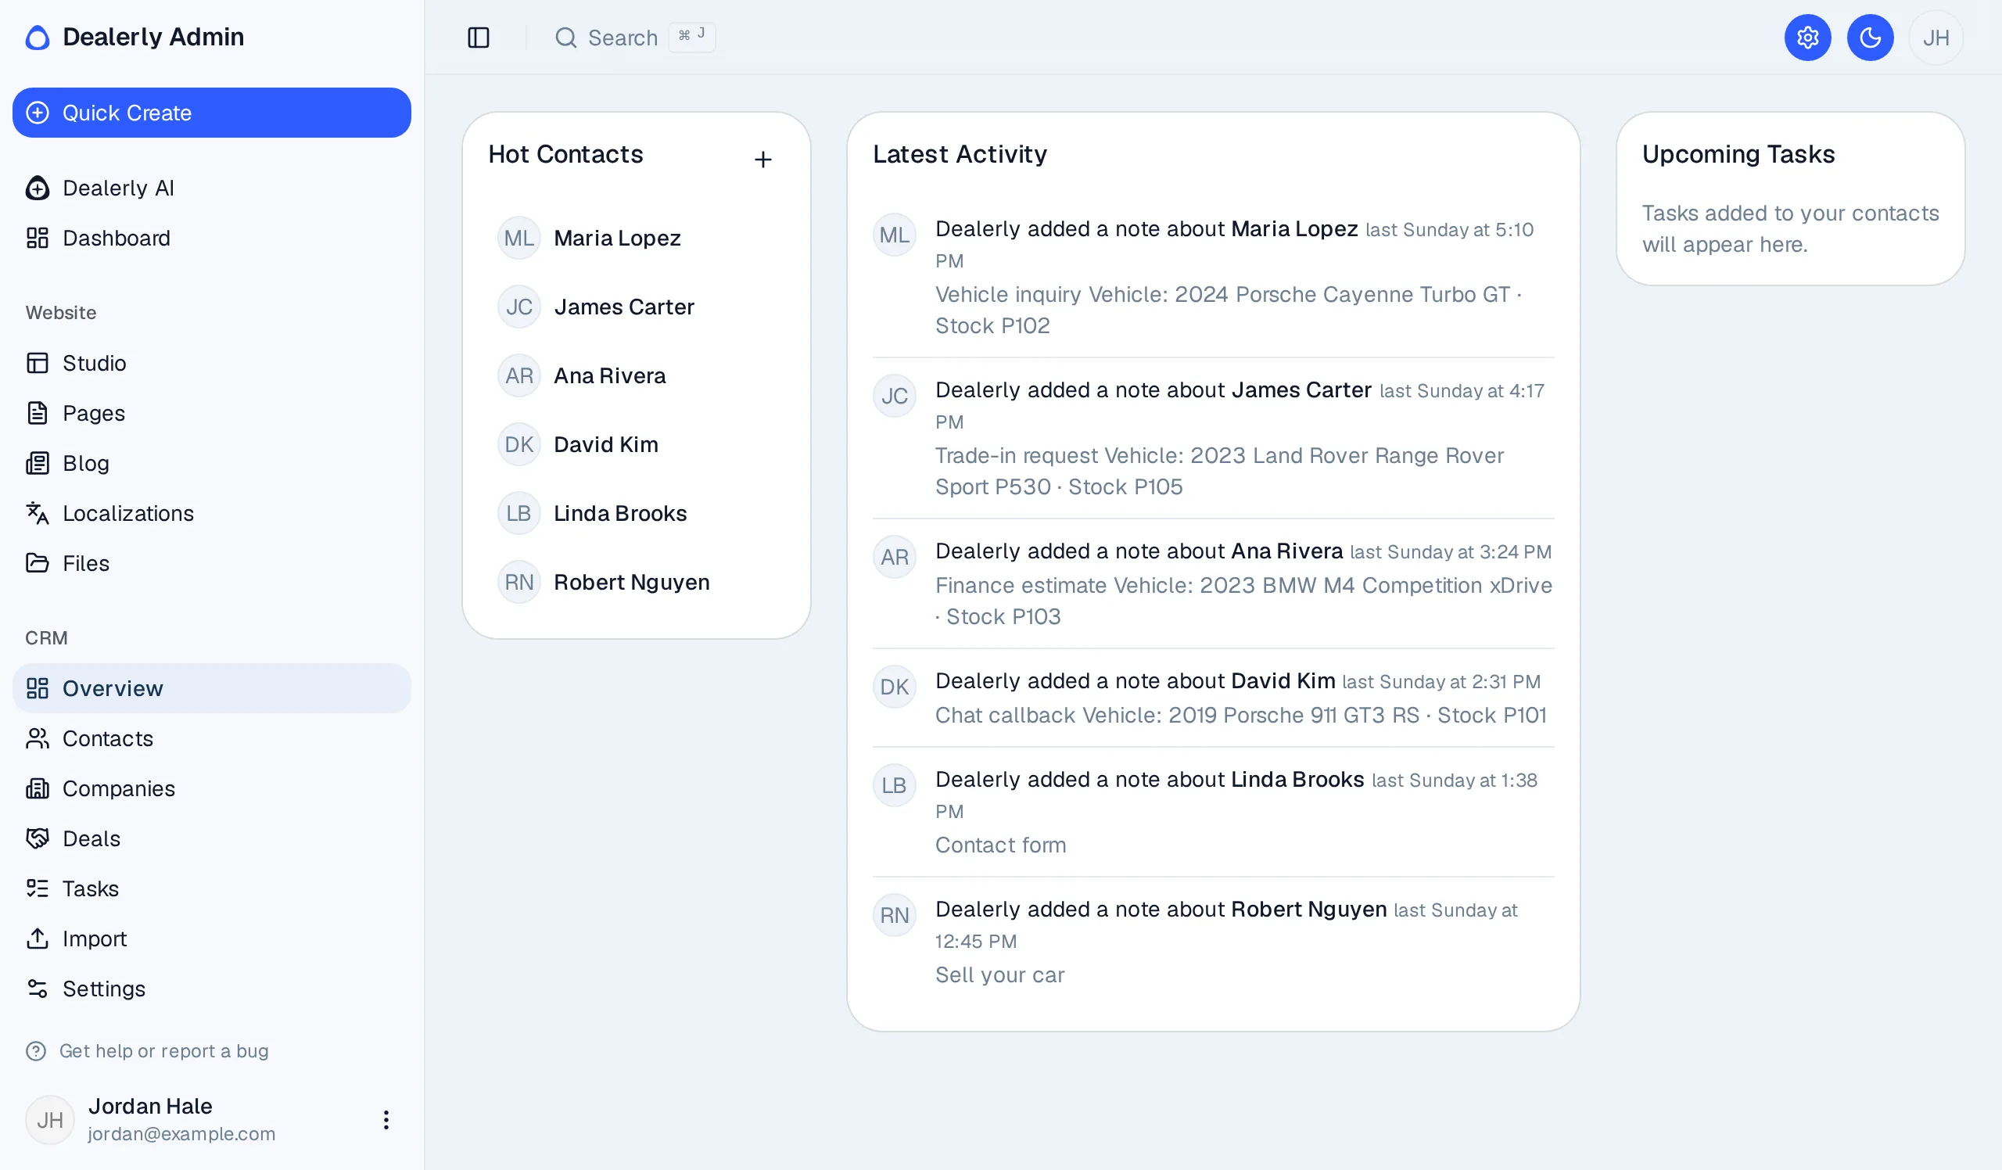The image size is (2002, 1170).
Task: Click the Dealerly Admin logo icon
Action: point(38,38)
